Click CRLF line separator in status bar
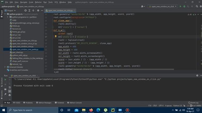Image resolution: width=202 pixels, height=113 pixels. click(155, 105)
